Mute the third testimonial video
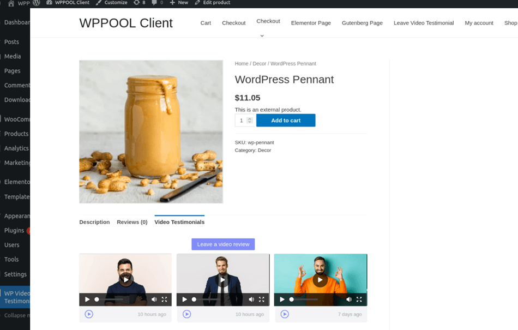The width and height of the screenshot is (518, 330). coord(349,299)
